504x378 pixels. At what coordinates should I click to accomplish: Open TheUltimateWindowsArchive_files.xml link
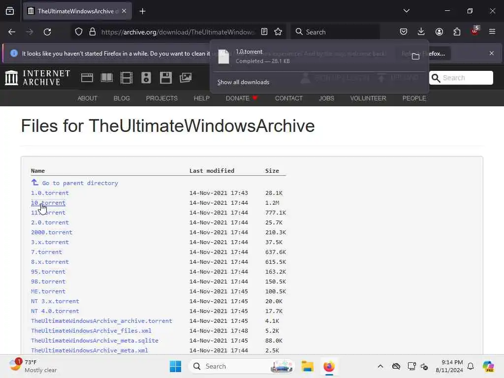pos(91,331)
